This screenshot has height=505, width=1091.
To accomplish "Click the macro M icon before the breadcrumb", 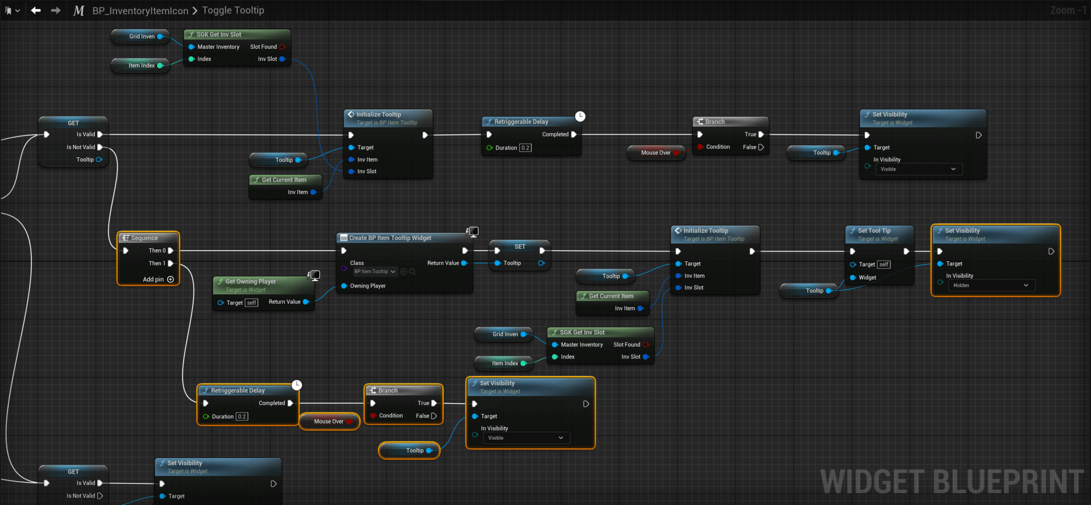I will [x=78, y=11].
